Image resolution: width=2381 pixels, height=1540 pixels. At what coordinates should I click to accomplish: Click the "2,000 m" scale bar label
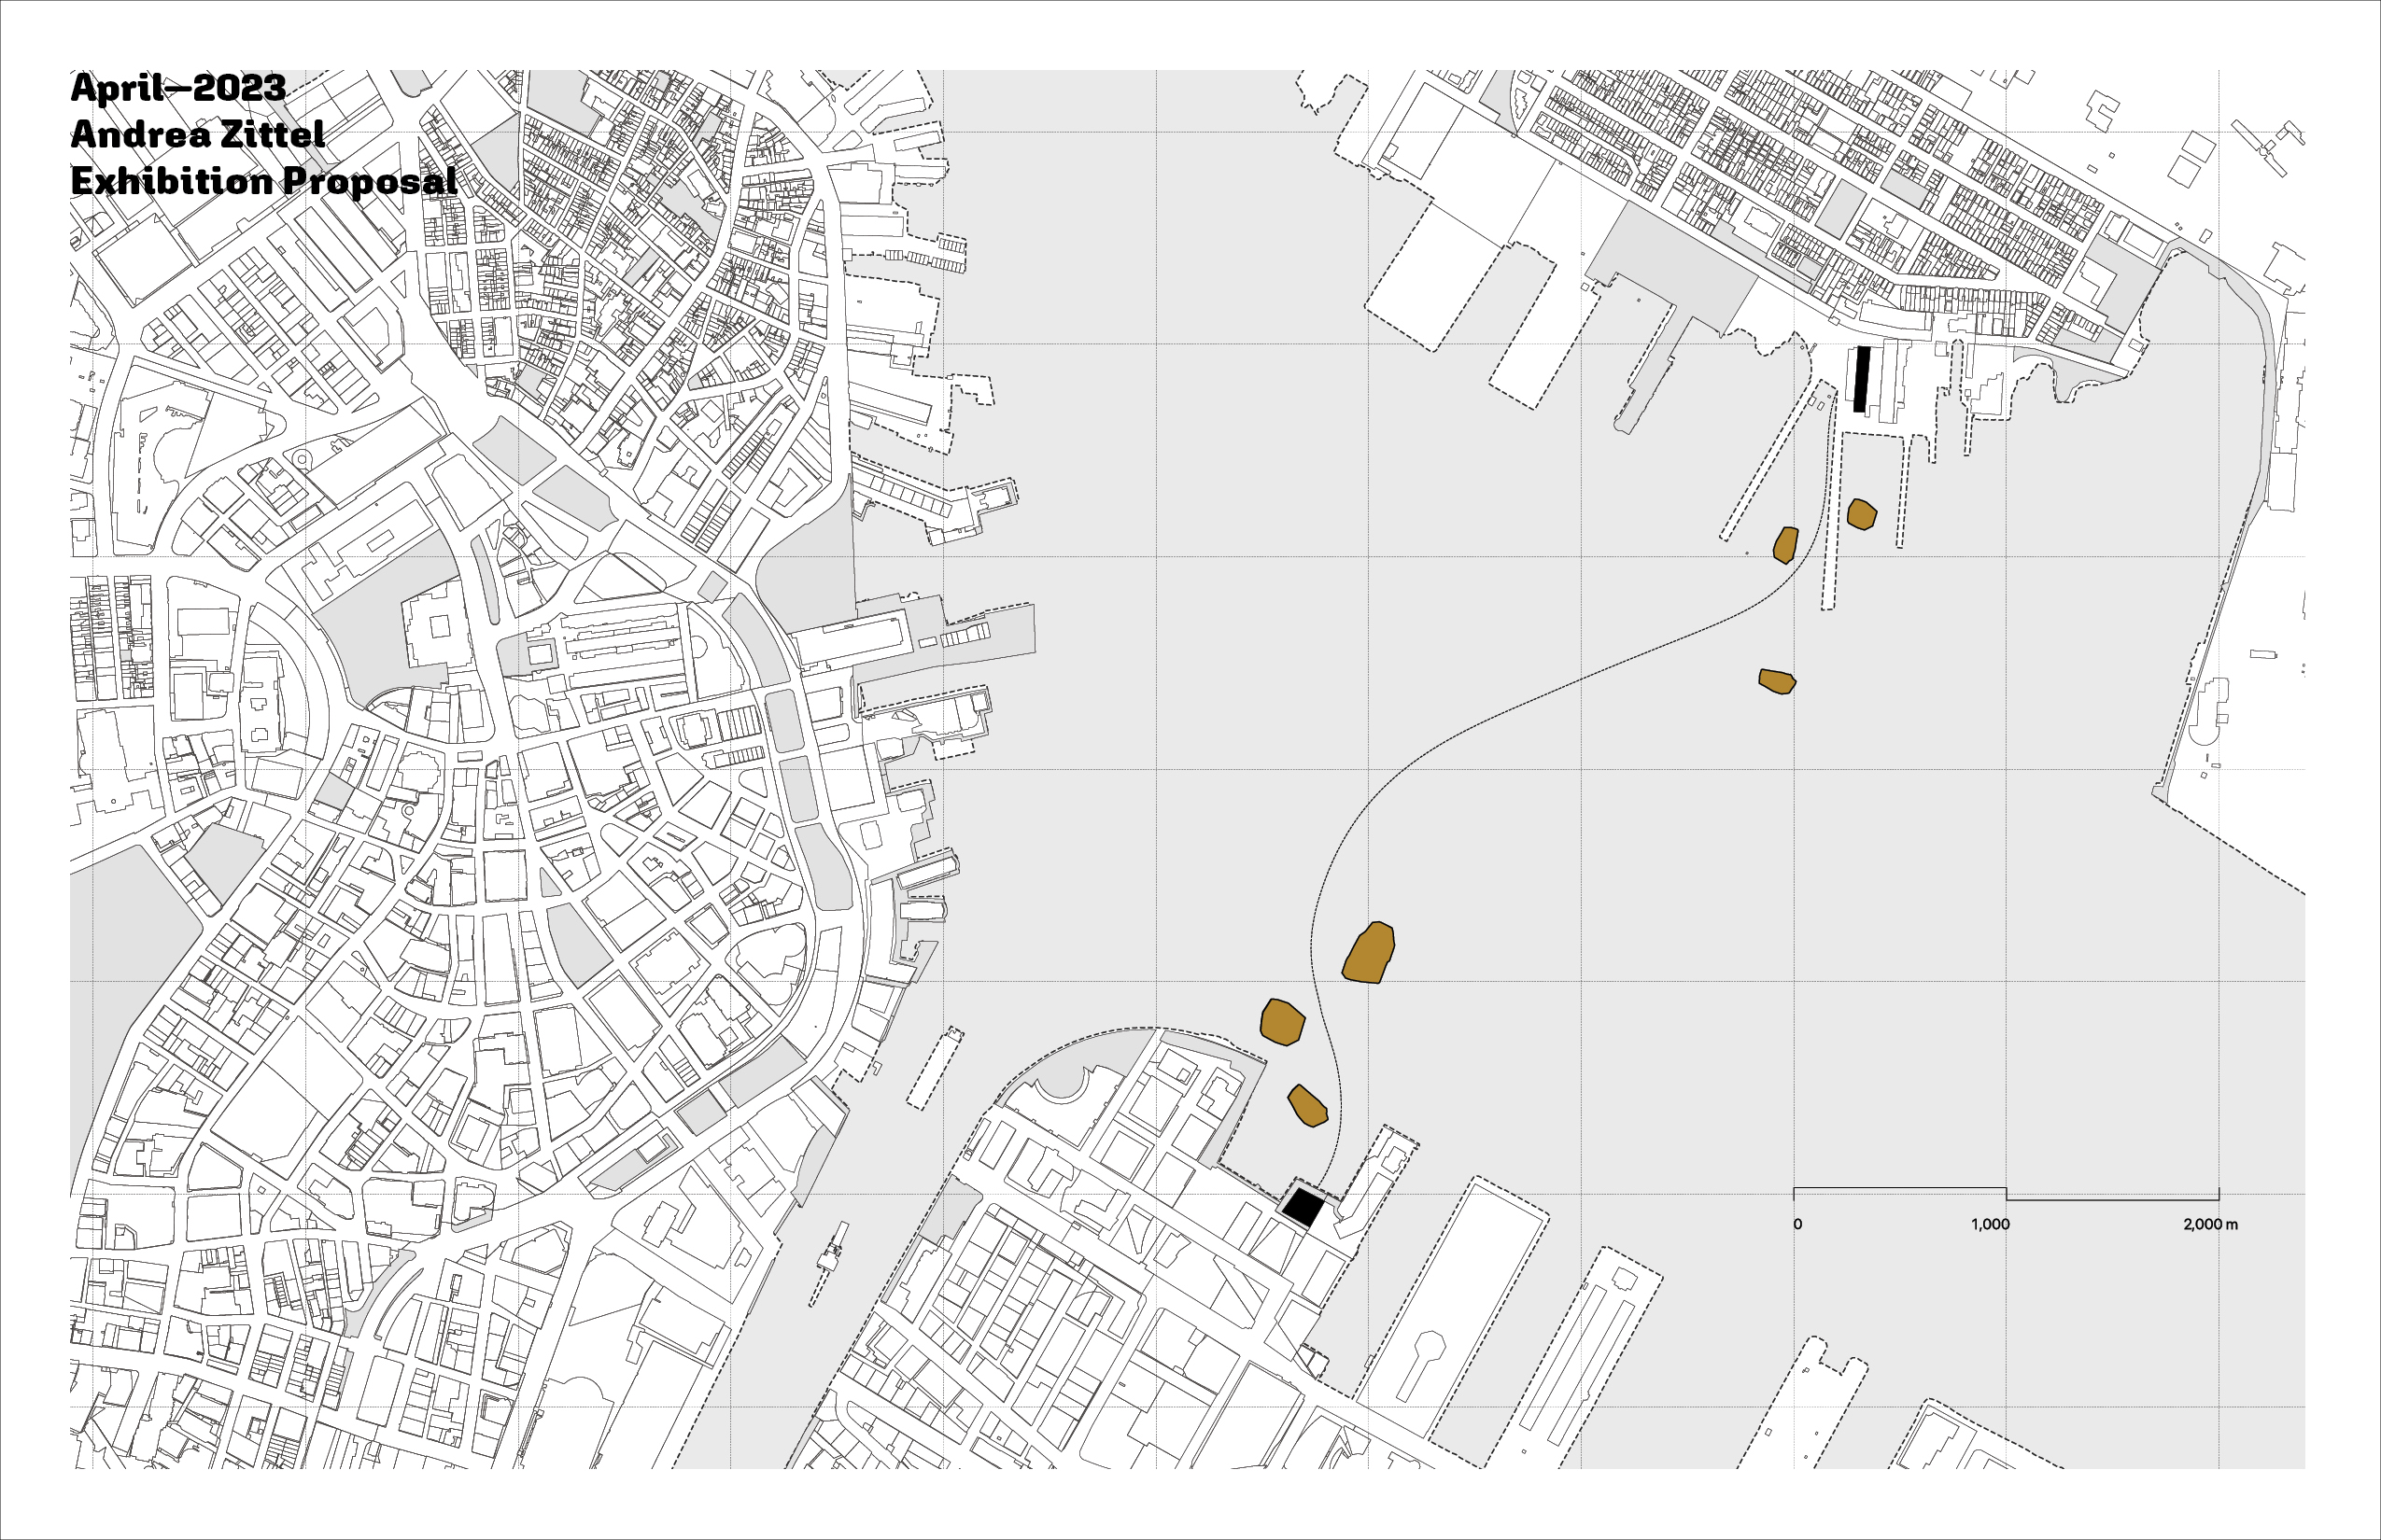2210,1224
